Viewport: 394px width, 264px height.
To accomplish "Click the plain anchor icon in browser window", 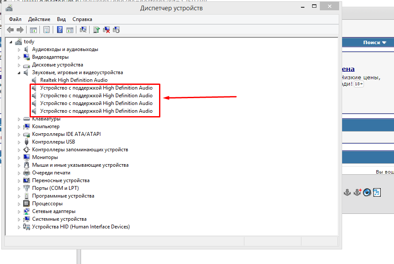I will pyautogui.click(x=347, y=193).
